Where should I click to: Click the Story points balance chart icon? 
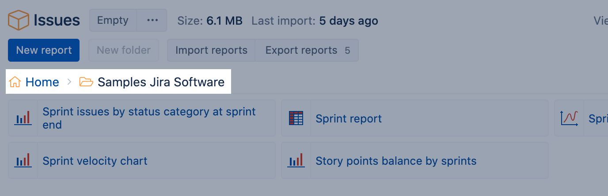(x=296, y=161)
